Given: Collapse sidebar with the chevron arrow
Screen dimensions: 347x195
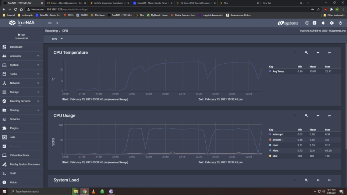Looking at the screenshot, I should (x=57, y=23).
